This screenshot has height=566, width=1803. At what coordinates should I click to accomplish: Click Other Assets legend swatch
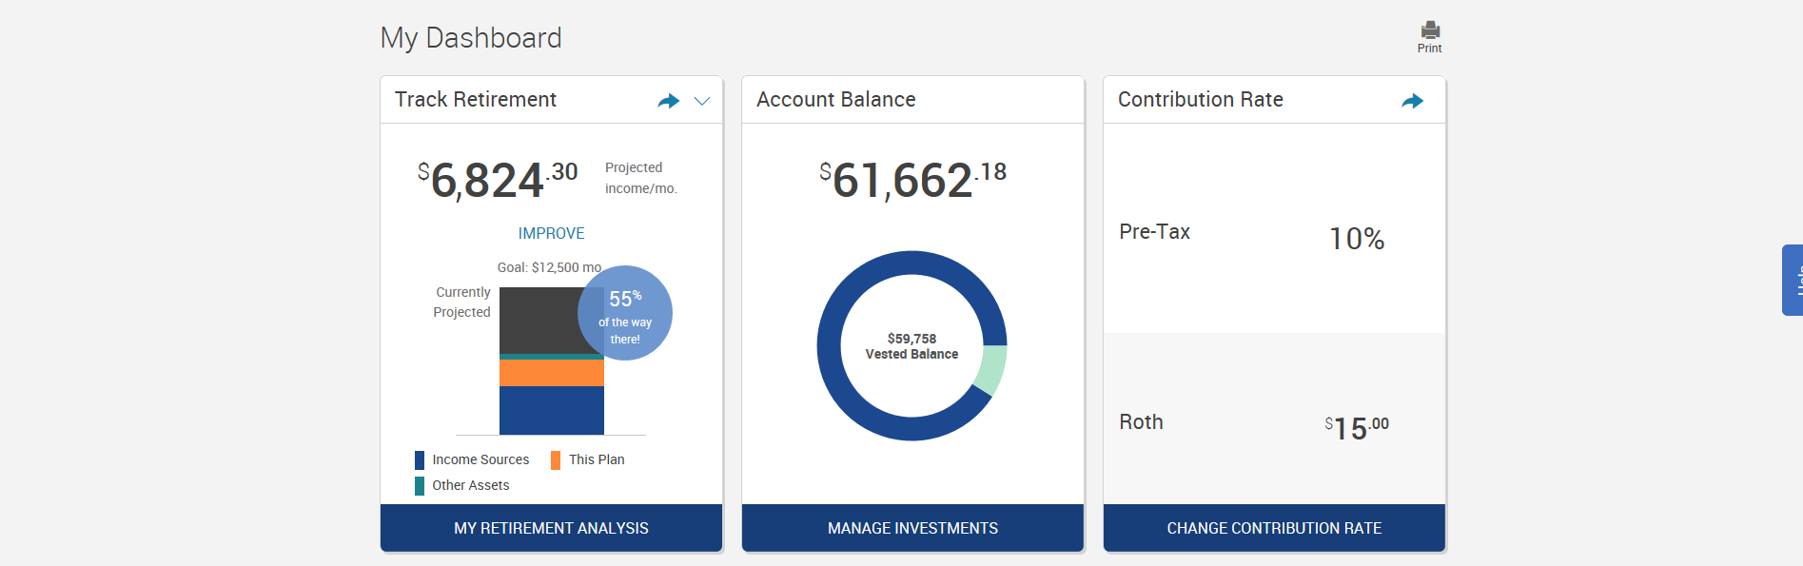(x=420, y=486)
